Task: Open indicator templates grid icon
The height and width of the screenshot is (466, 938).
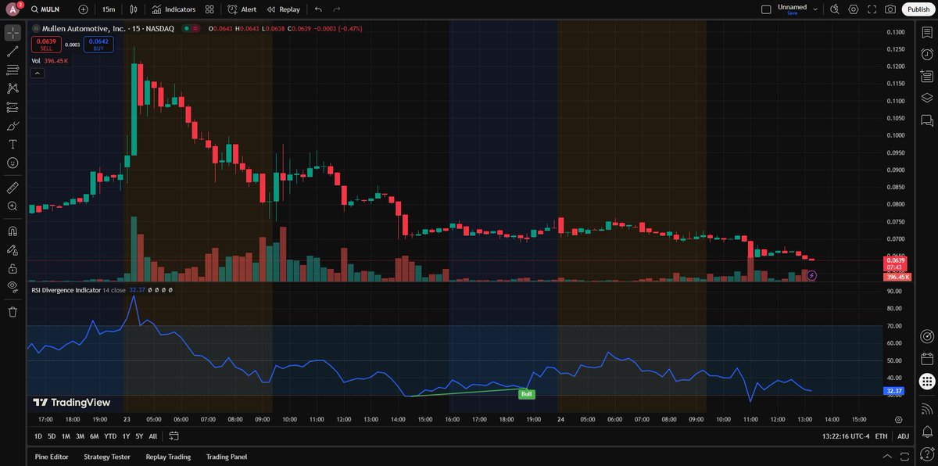Action: tap(209, 9)
